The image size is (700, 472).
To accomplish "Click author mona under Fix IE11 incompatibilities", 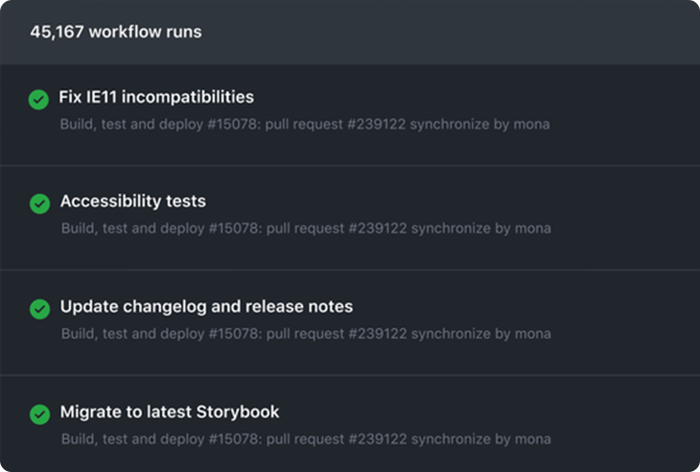I will [531, 124].
